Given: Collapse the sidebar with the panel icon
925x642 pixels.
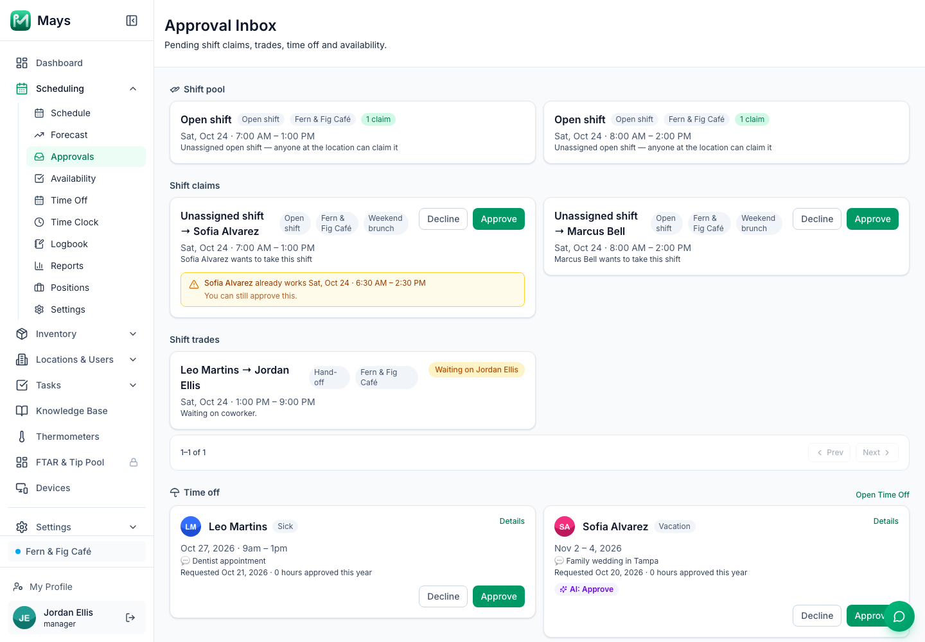Looking at the screenshot, I should (x=132, y=21).
